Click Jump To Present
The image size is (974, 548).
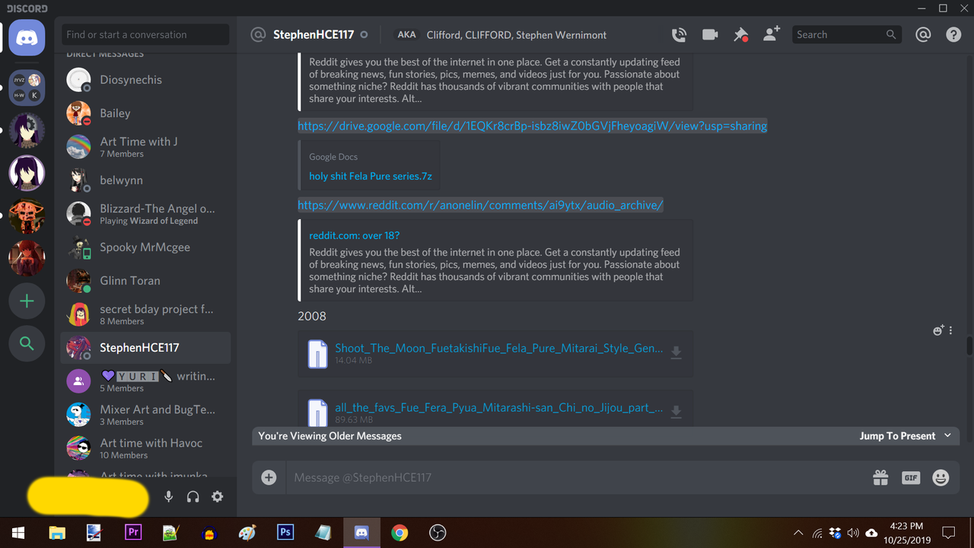click(x=897, y=435)
